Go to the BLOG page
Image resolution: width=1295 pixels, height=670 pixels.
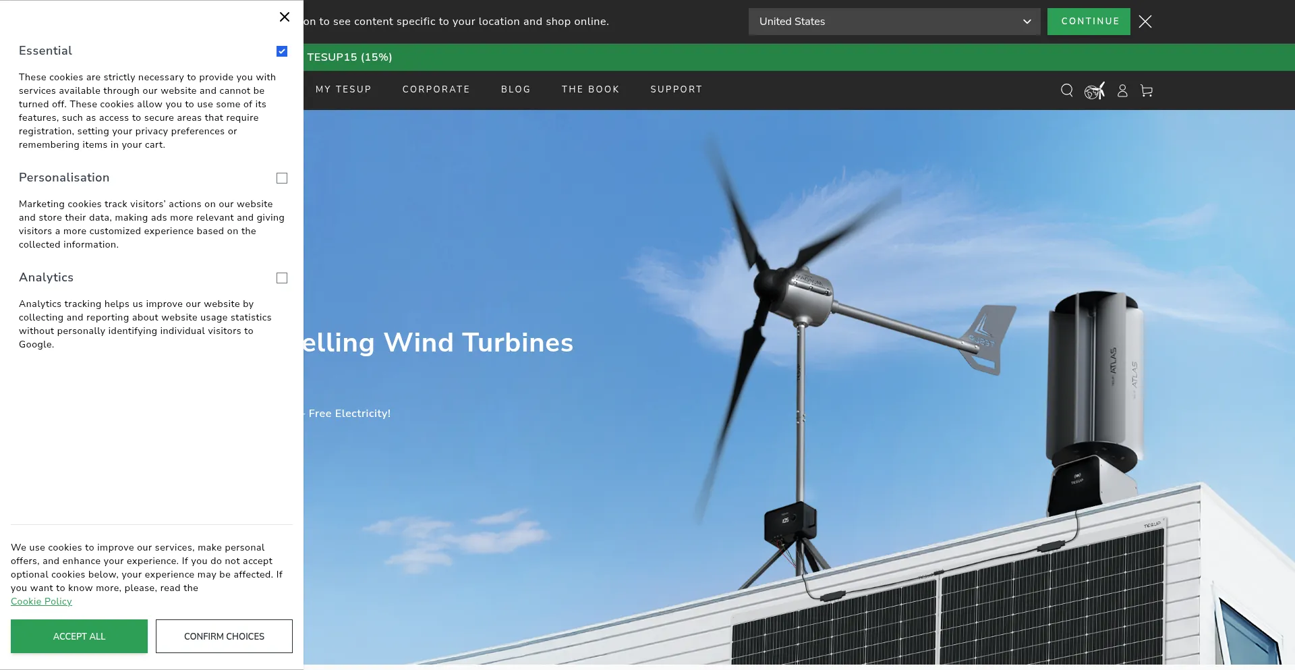pos(515,89)
